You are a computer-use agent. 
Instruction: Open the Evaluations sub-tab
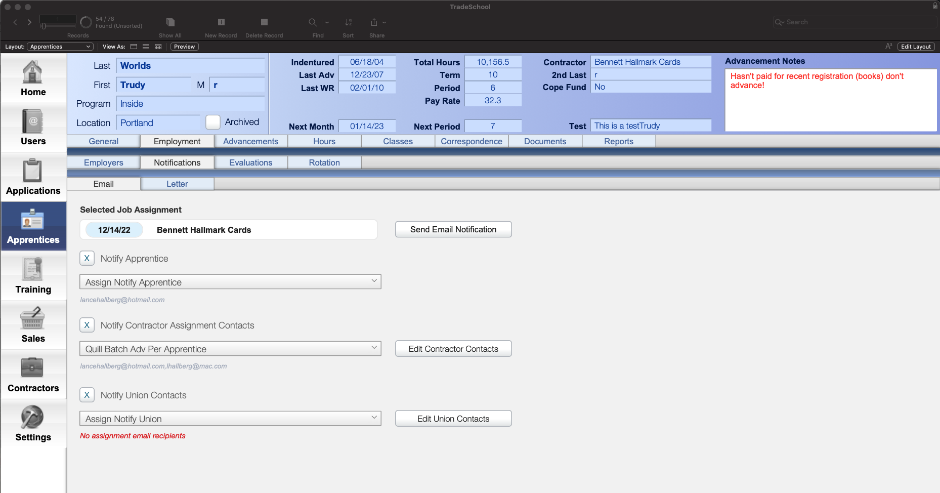251,162
